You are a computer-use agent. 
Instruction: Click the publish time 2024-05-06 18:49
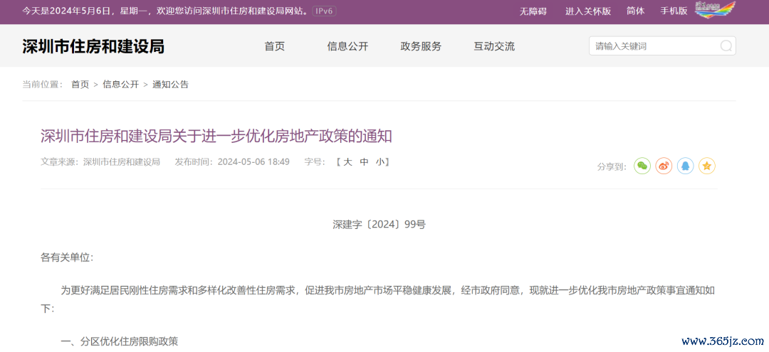[x=253, y=162]
